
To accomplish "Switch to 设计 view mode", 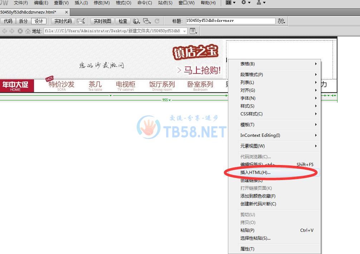I will point(39,21).
